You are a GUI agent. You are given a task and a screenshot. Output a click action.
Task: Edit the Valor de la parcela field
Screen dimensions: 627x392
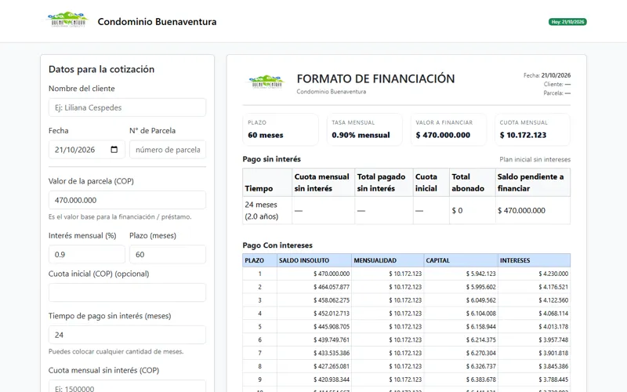tap(127, 200)
